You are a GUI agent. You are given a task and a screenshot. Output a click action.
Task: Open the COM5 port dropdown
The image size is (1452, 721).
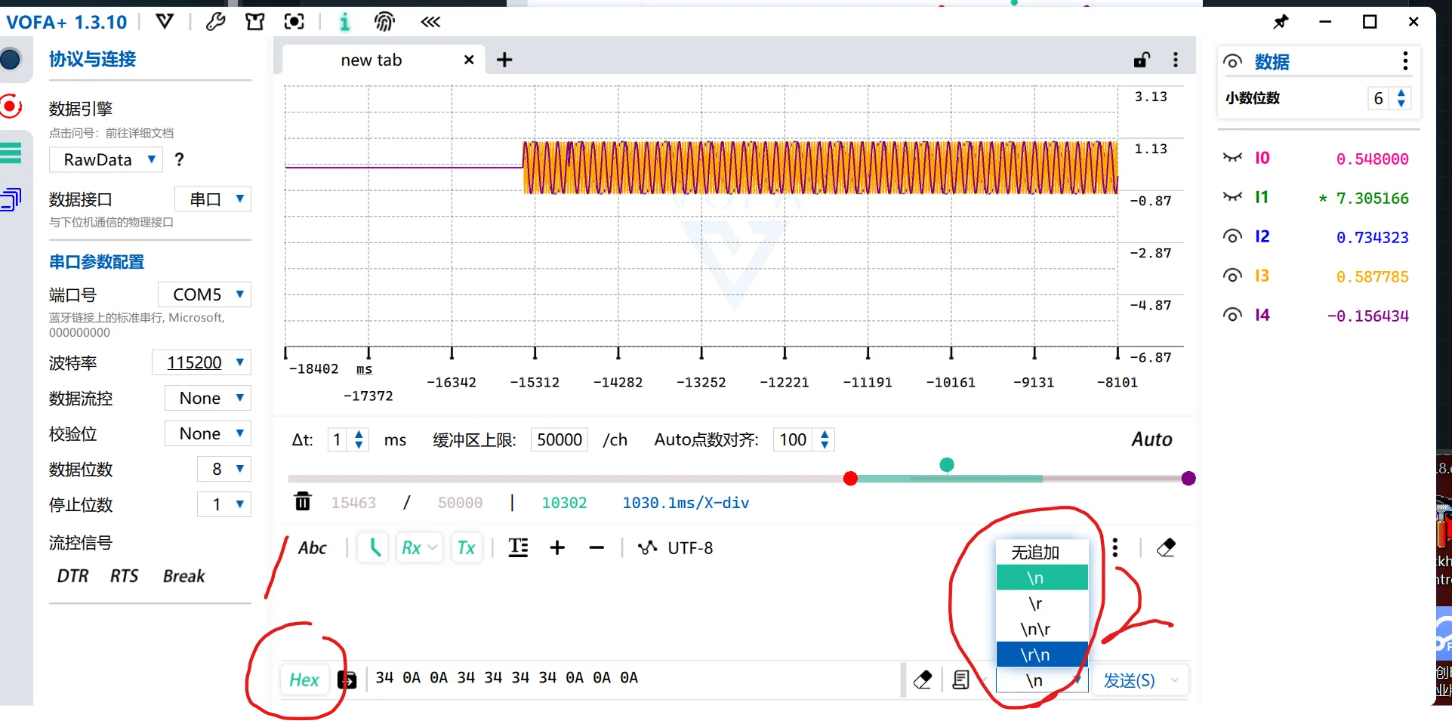click(x=204, y=294)
